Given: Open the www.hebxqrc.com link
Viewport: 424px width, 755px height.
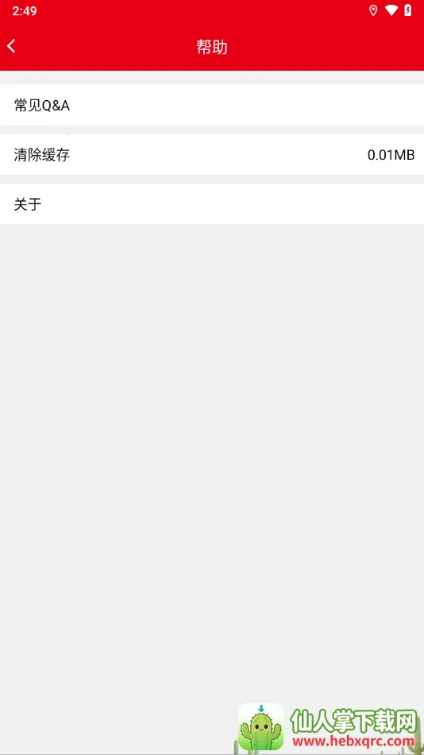Looking at the screenshot, I should (x=353, y=741).
